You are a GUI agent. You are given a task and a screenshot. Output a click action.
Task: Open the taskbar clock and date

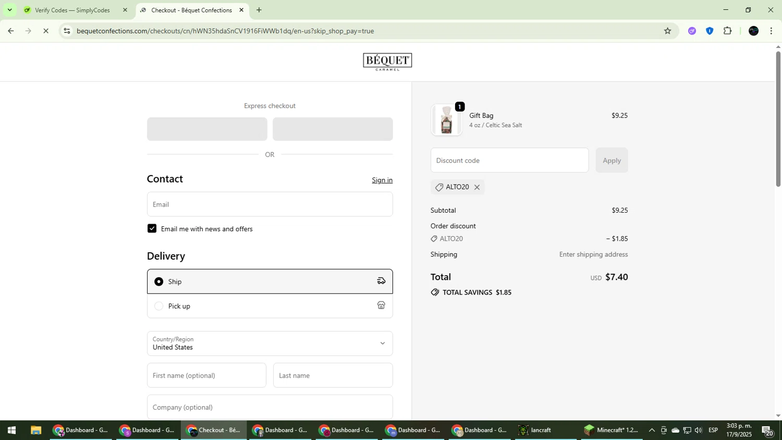739,430
